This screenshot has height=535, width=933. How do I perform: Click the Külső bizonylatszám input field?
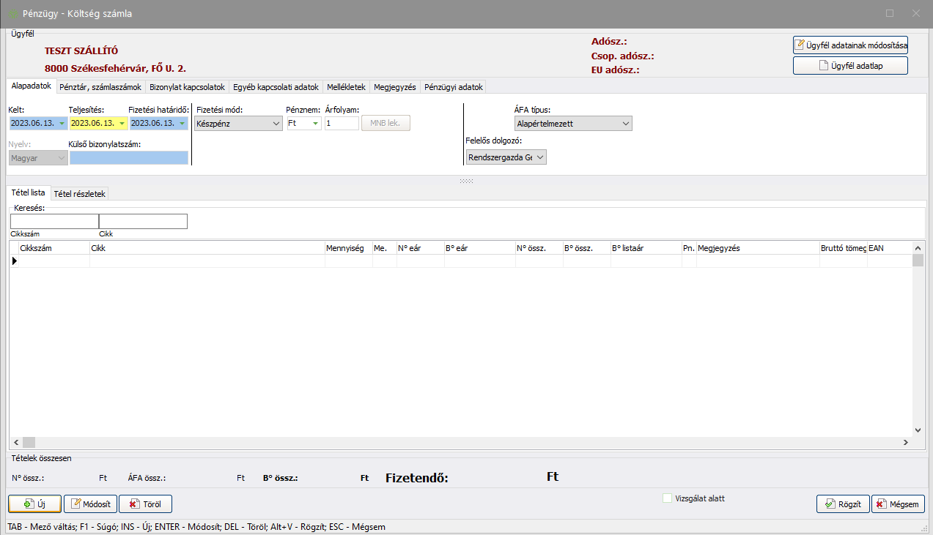coord(128,157)
